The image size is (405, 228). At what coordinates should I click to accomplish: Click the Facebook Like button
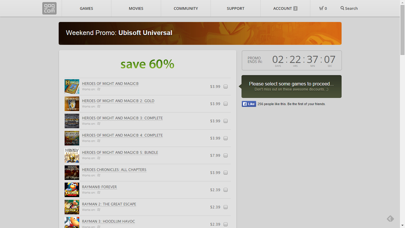tap(249, 104)
